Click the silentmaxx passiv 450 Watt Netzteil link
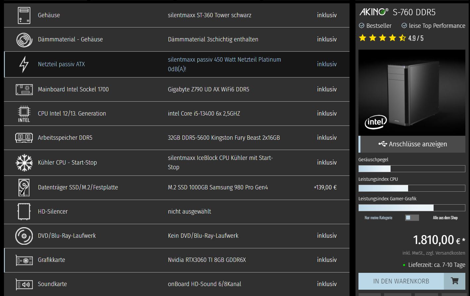Image resolution: width=470 pixels, height=296 pixels. [224, 64]
